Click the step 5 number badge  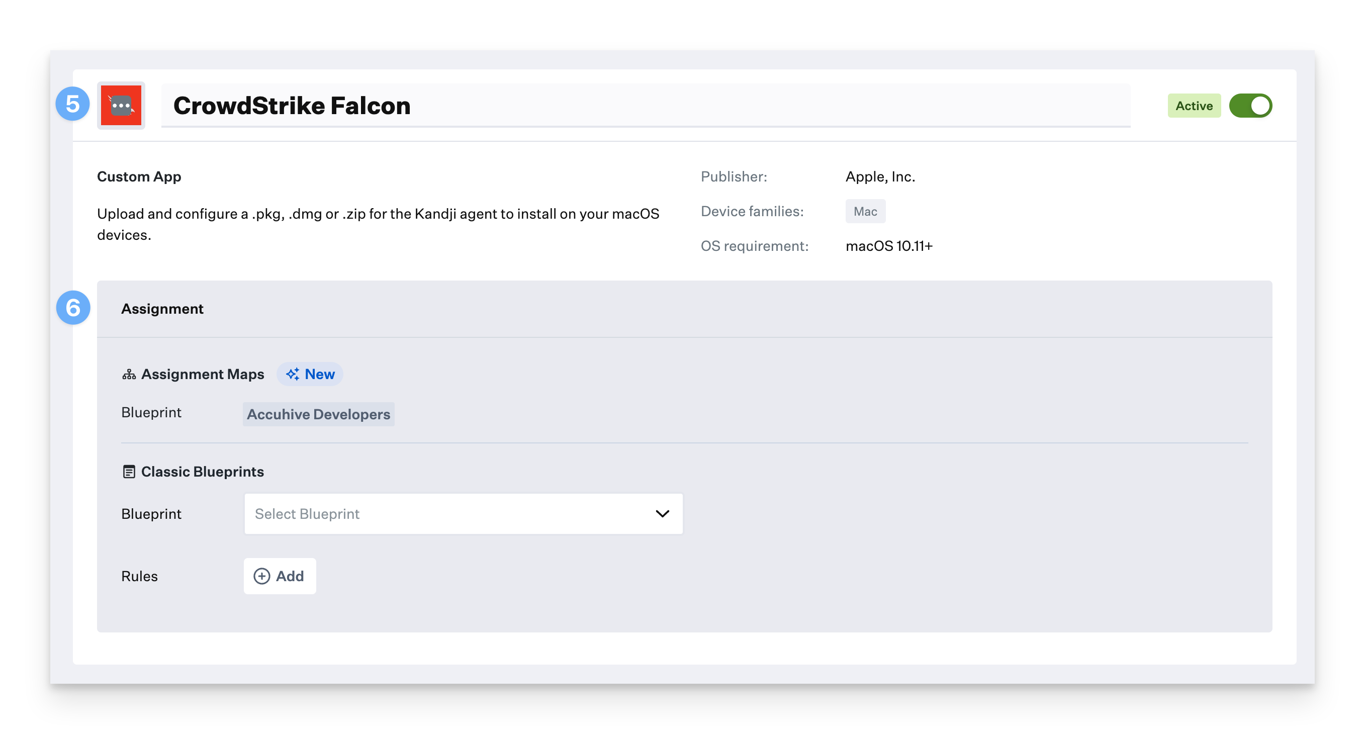point(72,104)
